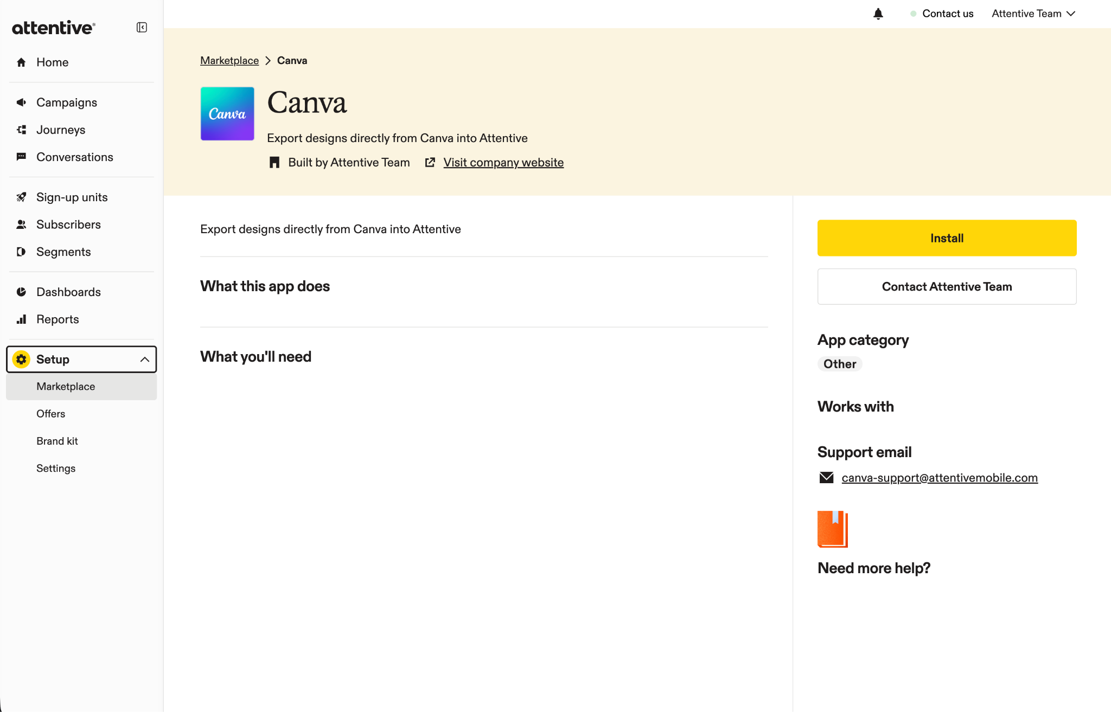Click the Setup gear icon
The image size is (1111, 712).
pos(21,359)
